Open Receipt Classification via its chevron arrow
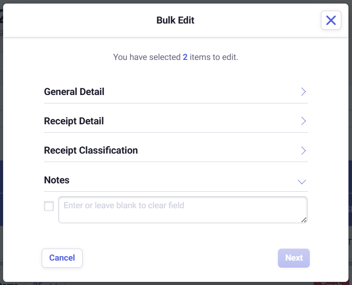The image size is (352, 285). [304, 150]
